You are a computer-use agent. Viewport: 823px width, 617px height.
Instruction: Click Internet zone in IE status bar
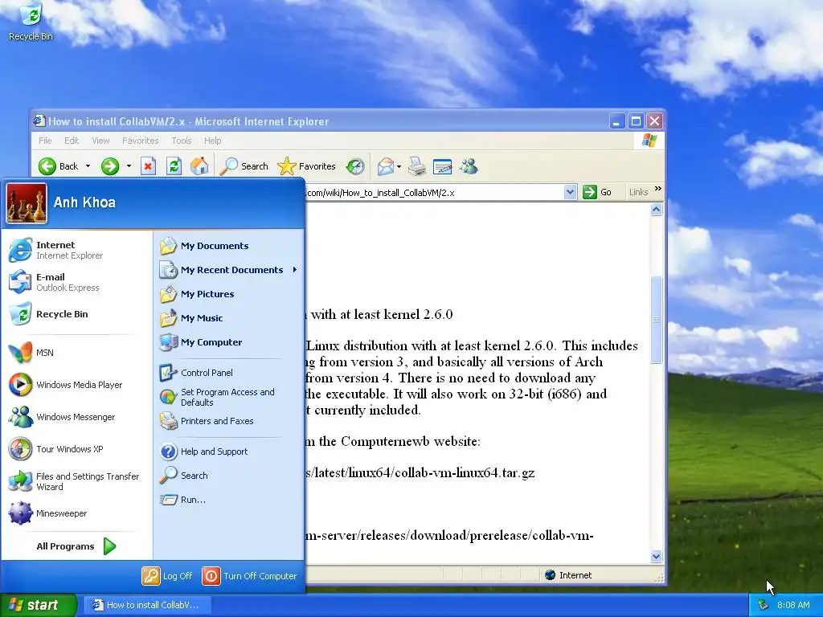[568, 575]
